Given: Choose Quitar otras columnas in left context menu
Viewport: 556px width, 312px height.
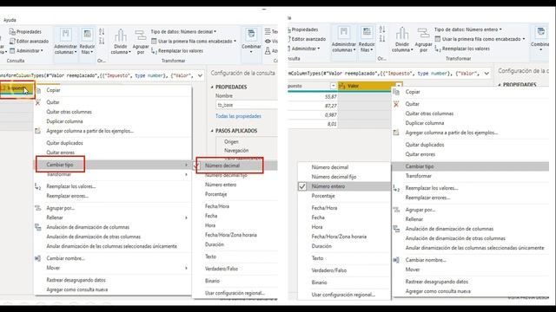Looking at the screenshot, I should (x=69, y=112).
